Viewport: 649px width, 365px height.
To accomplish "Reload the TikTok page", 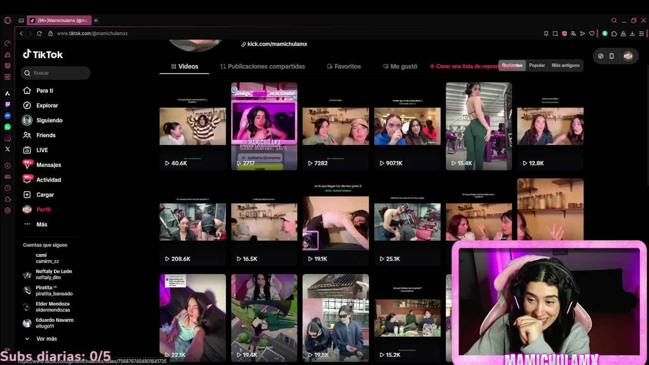I will (x=39, y=33).
